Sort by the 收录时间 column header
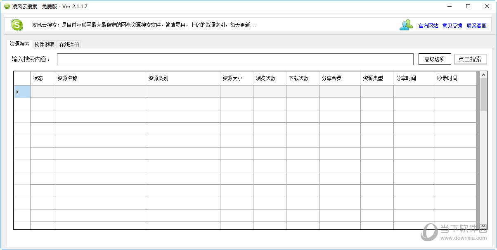 pyautogui.click(x=455, y=78)
